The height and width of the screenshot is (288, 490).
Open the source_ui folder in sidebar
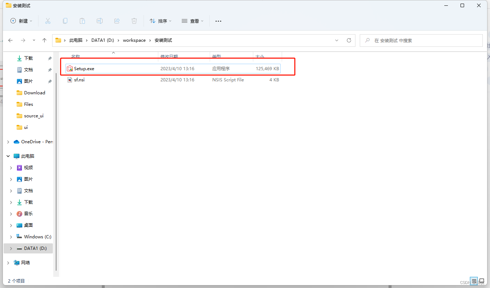point(34,116)
